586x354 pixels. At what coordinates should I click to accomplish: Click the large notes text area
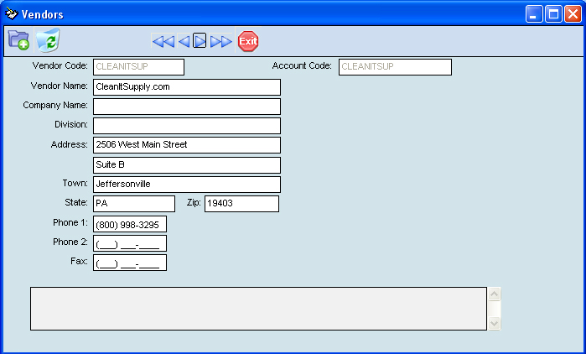[x=258, y=309]
